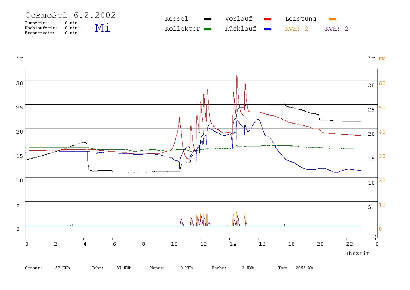This screenshot has width=410, height=290.
Task: Click the 'Leistung' legend label
Action: coord(301,19)
